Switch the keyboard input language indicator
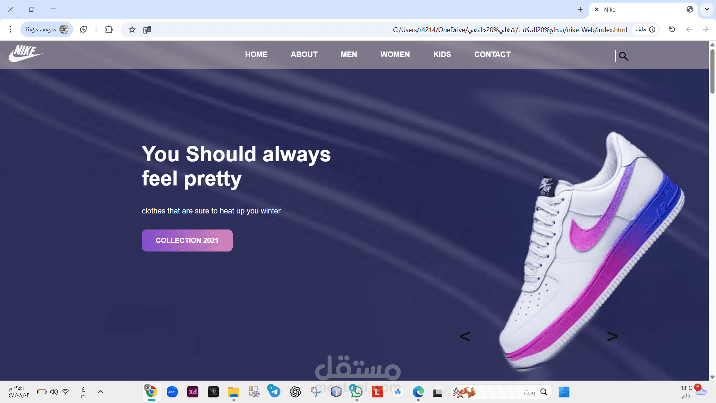 (x=83, y=392)
